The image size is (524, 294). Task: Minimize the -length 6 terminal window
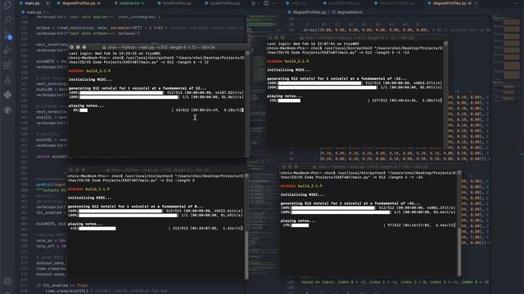coord(78,47)
